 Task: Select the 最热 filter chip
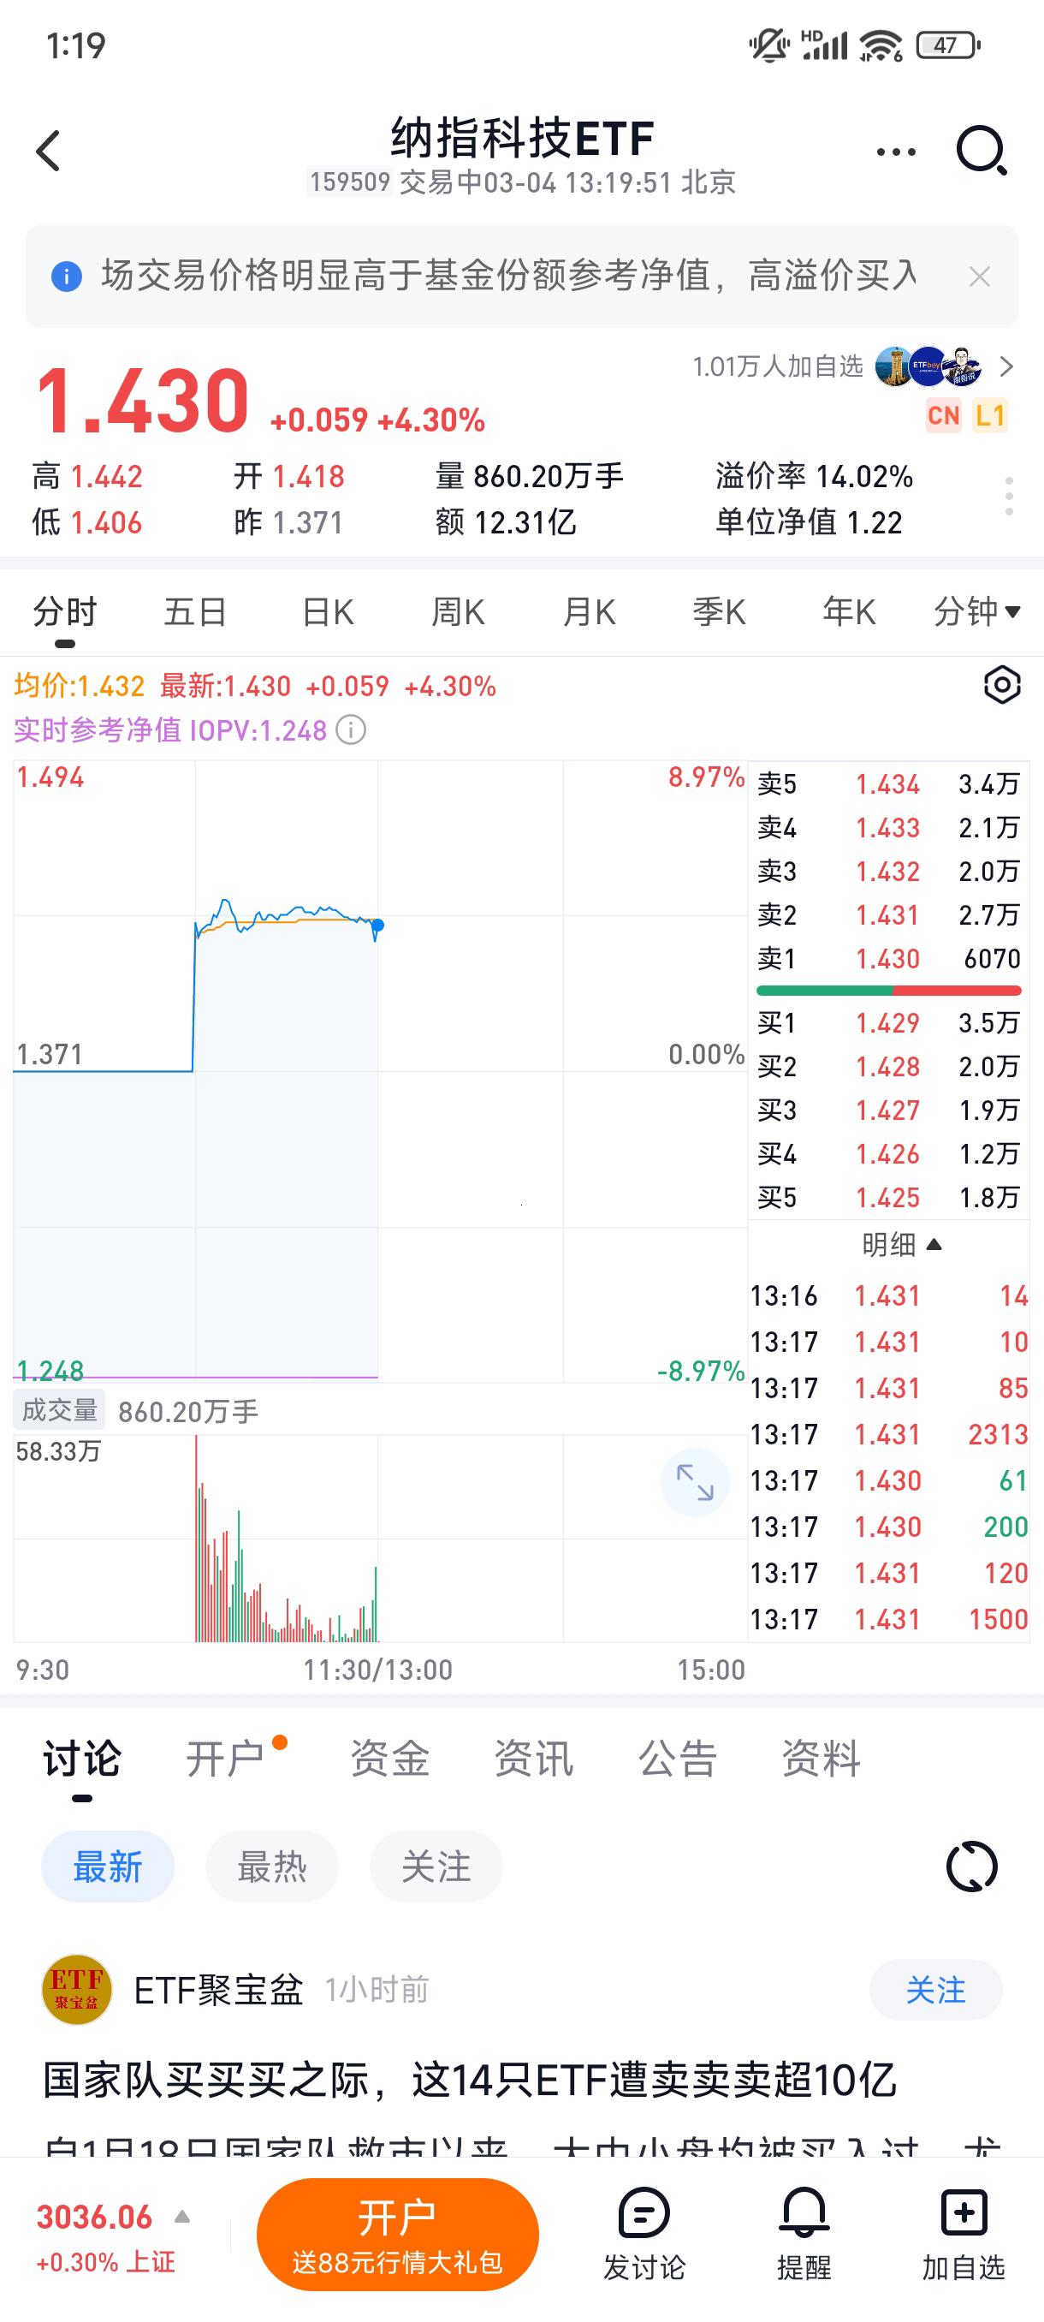pyautogui.click(x=272, y=1866)
